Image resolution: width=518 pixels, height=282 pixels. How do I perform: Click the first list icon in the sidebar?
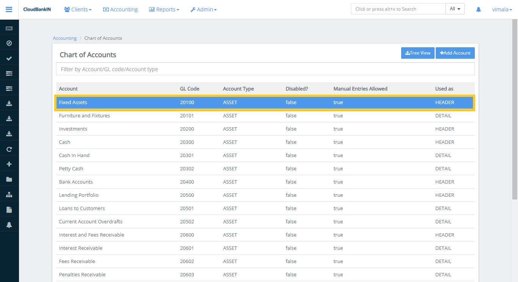pyautogui.click(x=9, y=73)
